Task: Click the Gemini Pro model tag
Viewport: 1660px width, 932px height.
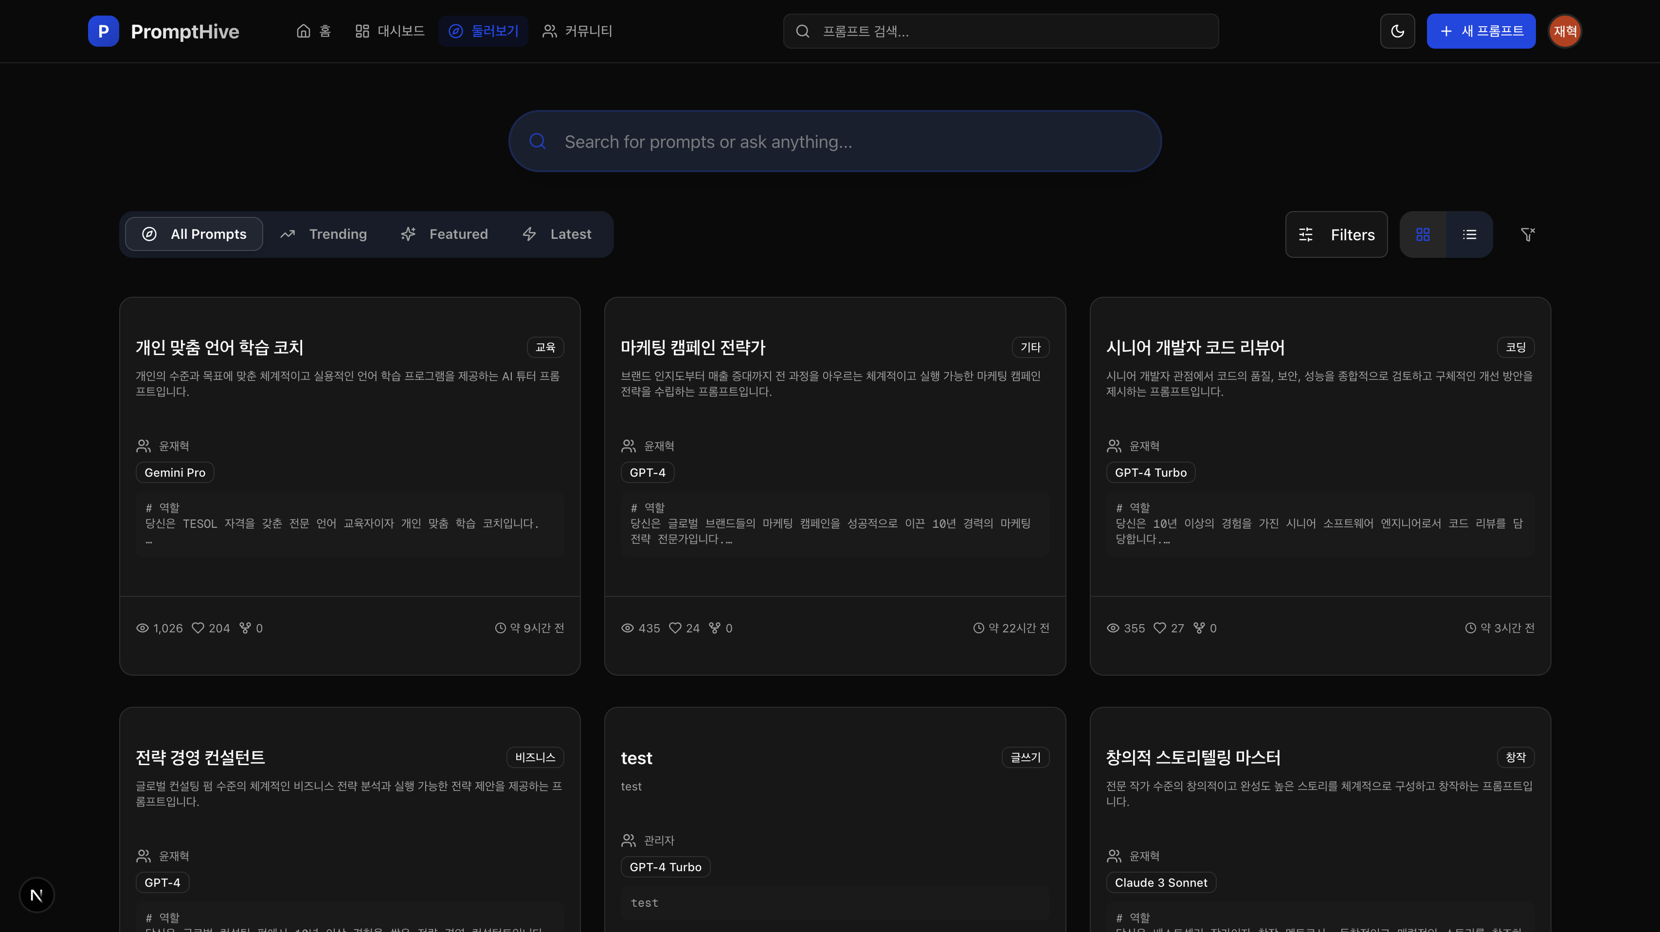Action: [175, 472]
